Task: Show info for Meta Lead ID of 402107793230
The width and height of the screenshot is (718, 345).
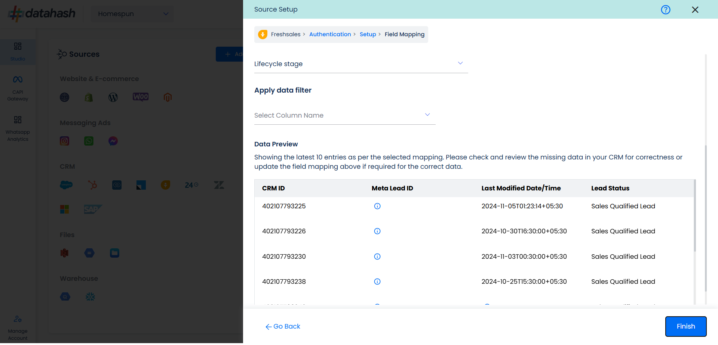Action: point(377,257)
